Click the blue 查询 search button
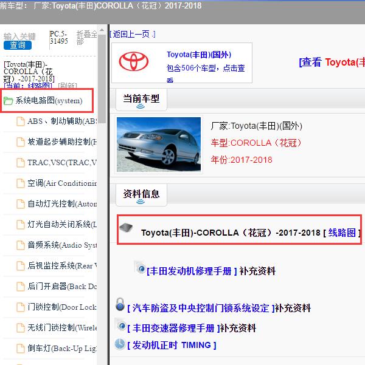 click(18, 45)
